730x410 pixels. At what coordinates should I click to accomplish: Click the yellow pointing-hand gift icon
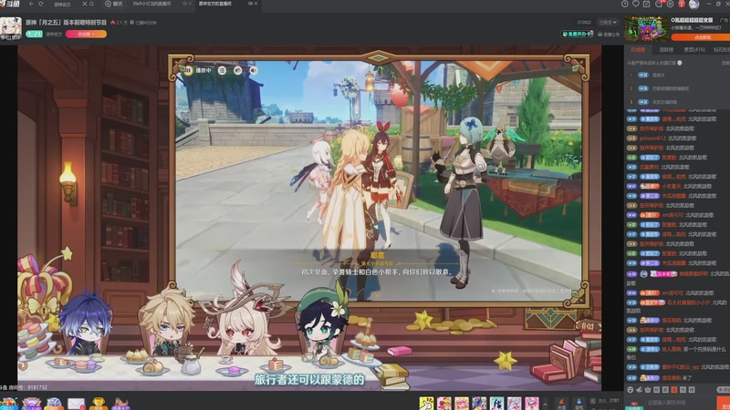click(426, 403)
